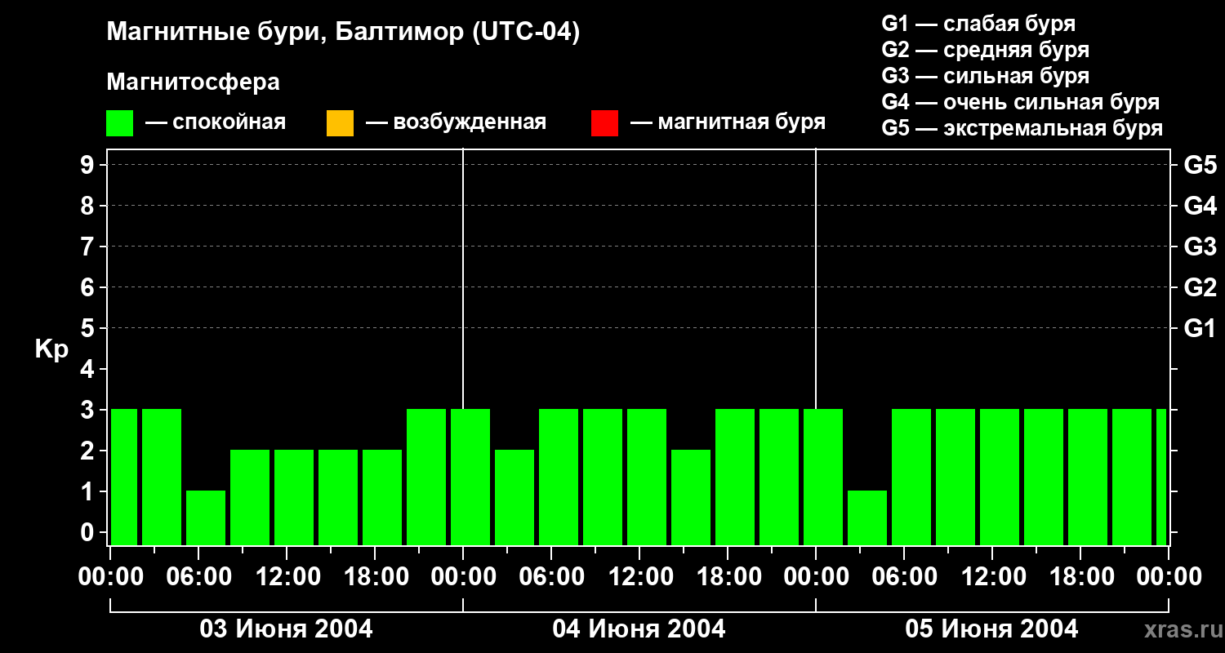Click the Kp 1 bar on 05 June
The image size is (1225, 653).
867,518
